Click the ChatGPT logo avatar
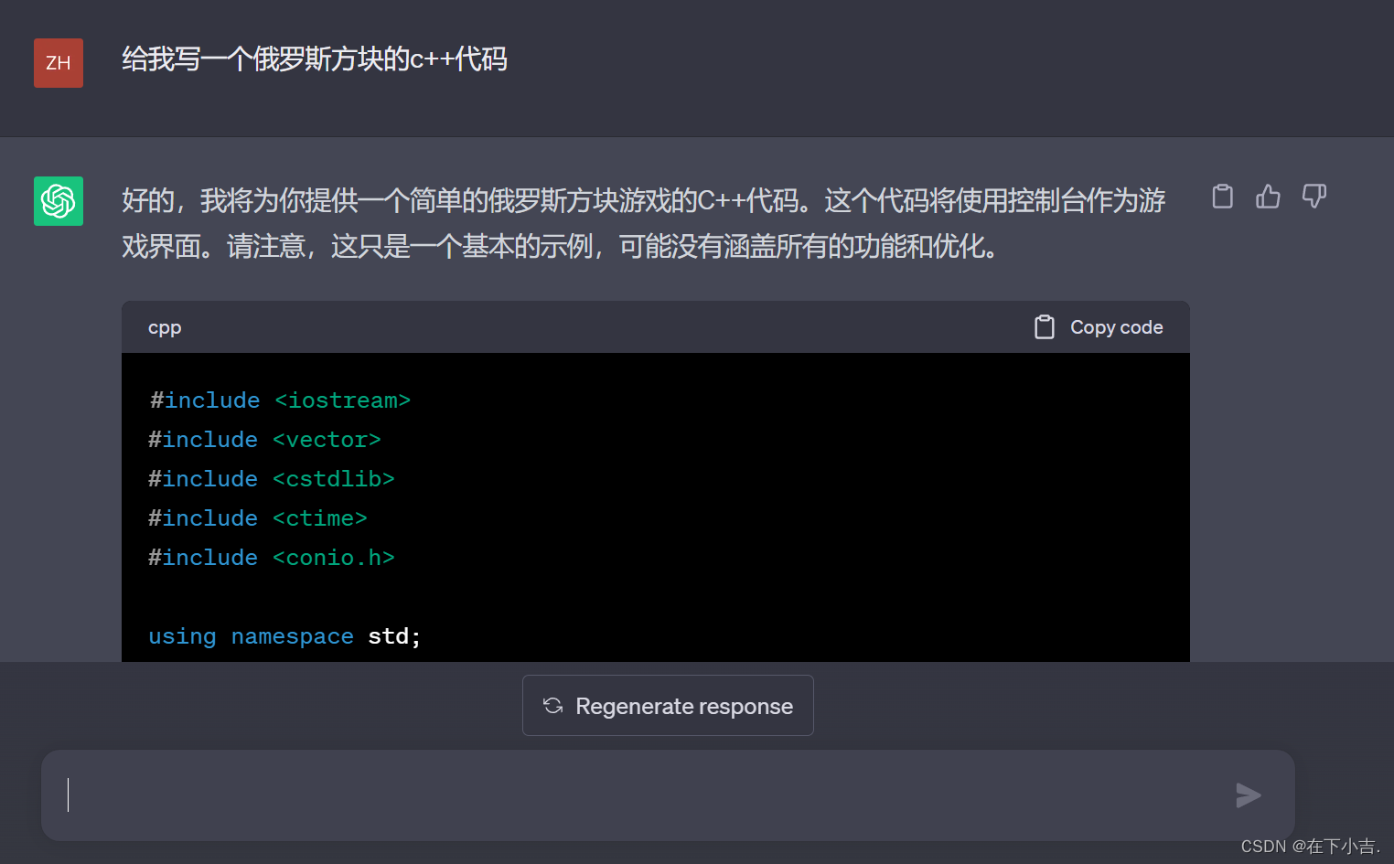 (x=59, y=201)
